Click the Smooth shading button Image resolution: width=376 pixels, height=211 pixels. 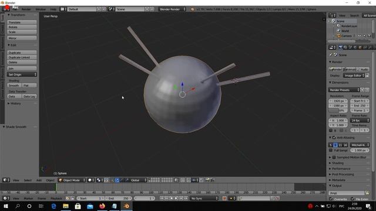14,86
